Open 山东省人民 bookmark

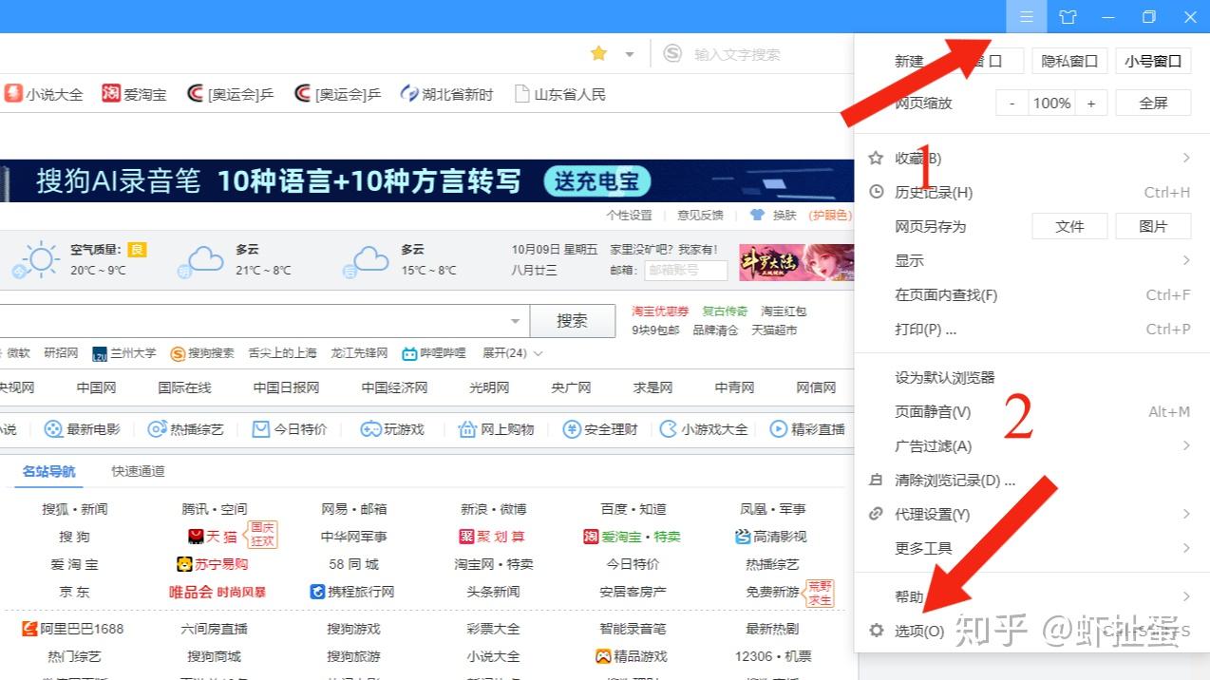(x=560, y=94)
